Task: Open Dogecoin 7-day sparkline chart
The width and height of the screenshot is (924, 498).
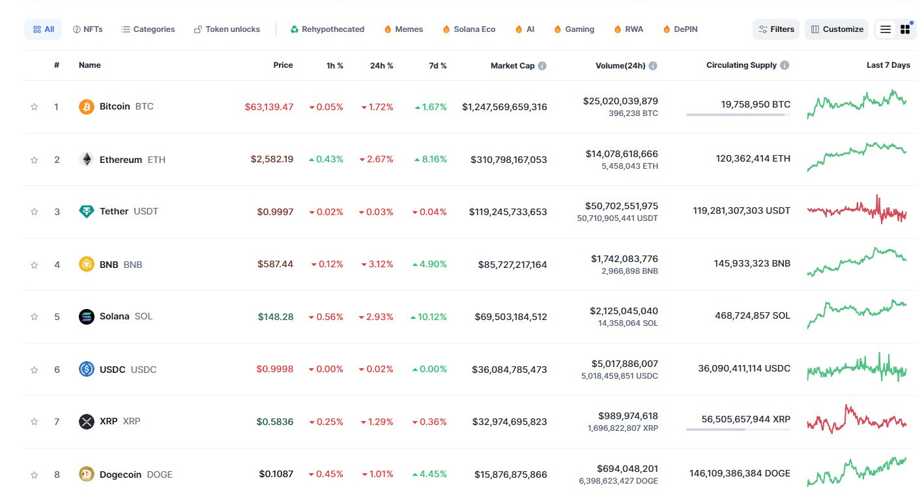Action: [857, 472]
